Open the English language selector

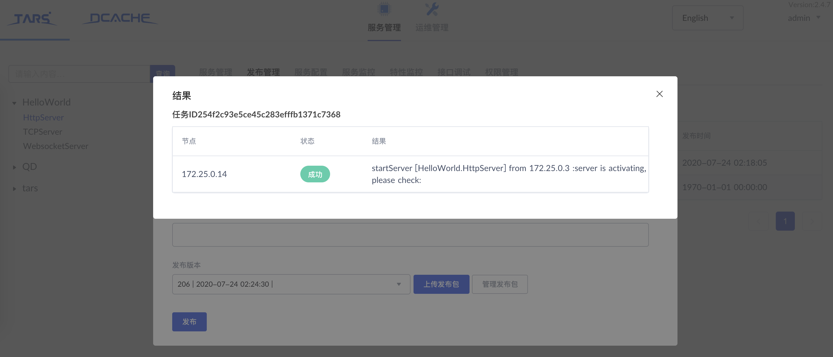[708, 18]
